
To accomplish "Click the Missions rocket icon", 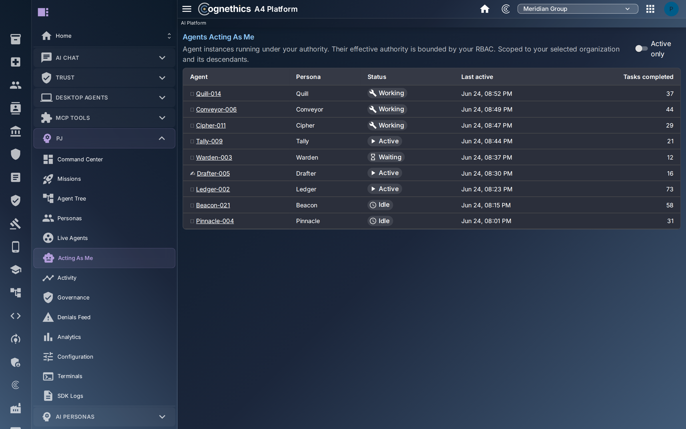I will (x=48, y=179).
